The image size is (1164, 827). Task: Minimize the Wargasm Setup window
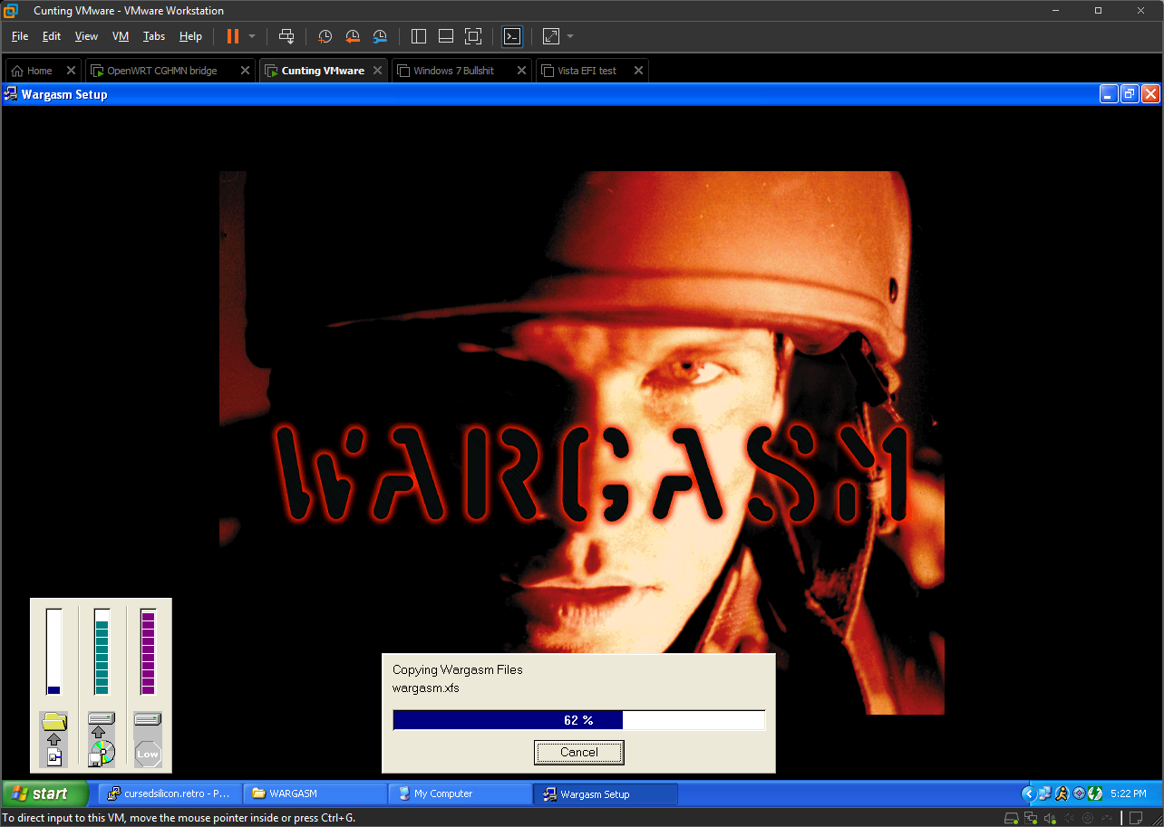[x=1109, y=93]
